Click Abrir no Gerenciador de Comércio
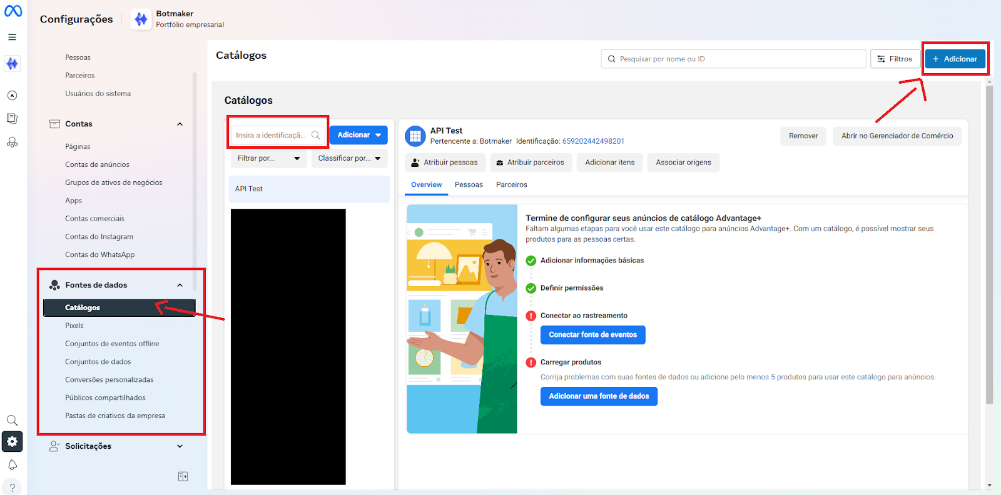Viewport: 1001px width, 495px height. 897,136
